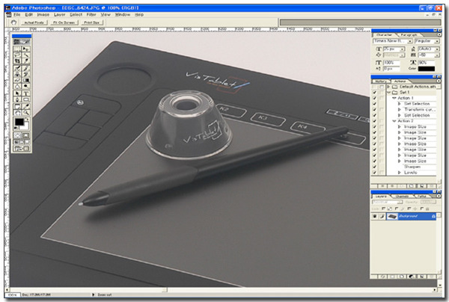Open the File menu
Screen dimensions: 449x302
(x=17, y=14)
